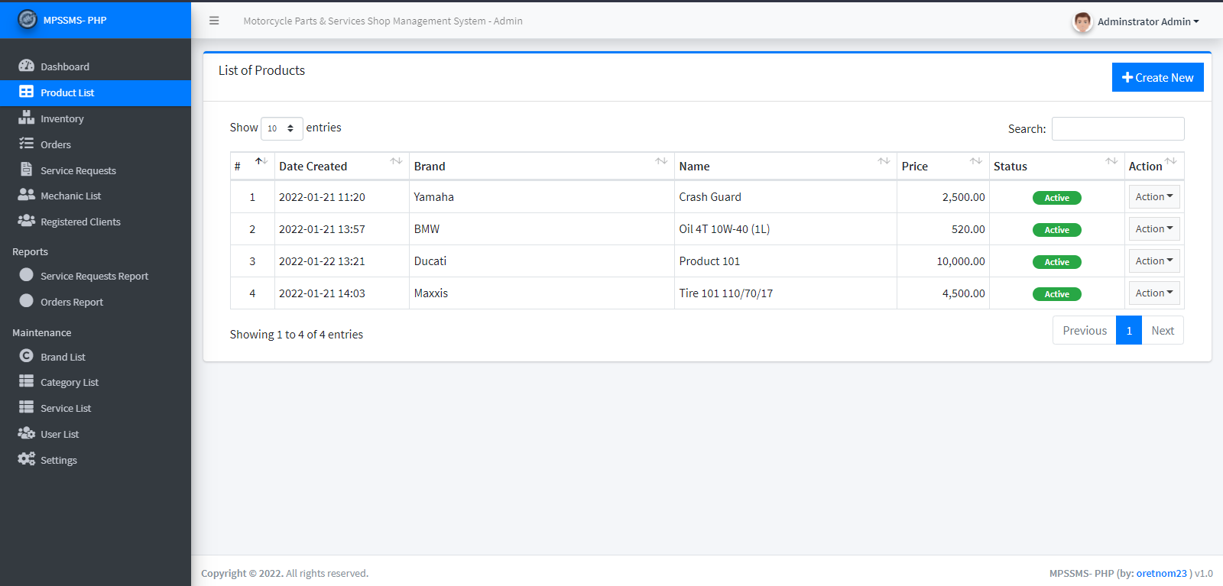This screenshot has height=586, width=1223.
Task: Click the Orders checklist icon
Action: tap(26, 144)
